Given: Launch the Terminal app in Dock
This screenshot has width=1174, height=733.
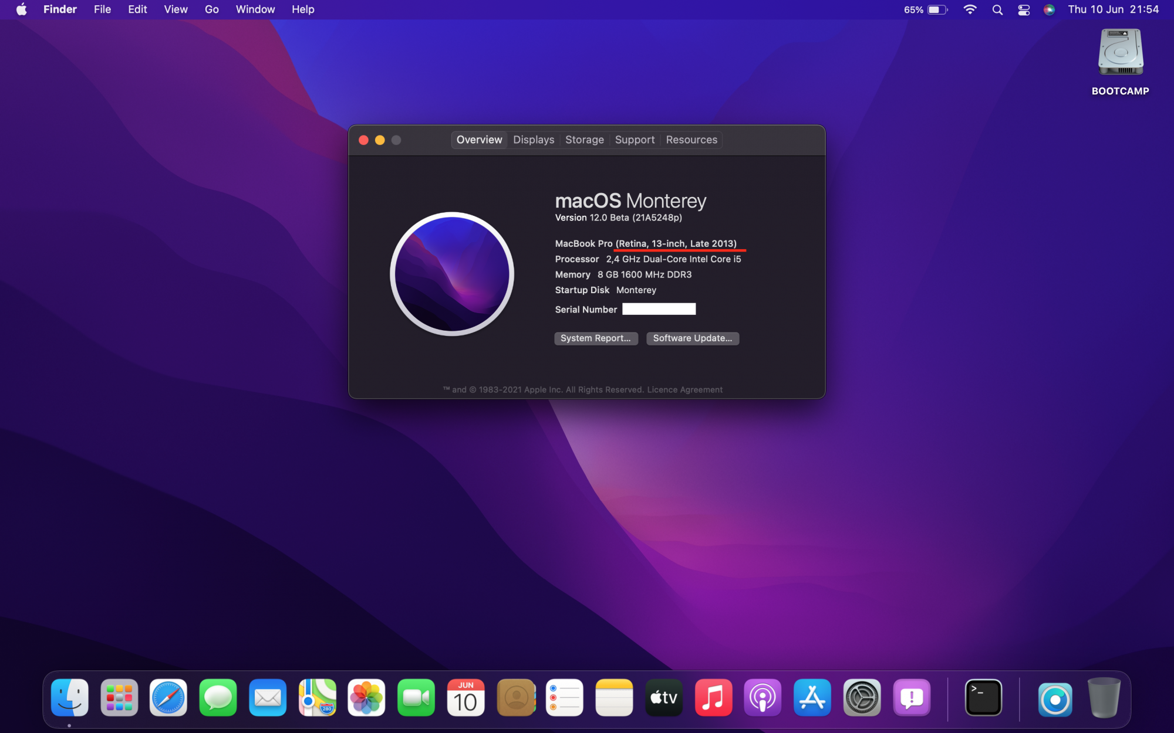Looking at the screenshot, I should [x=983, y=698].
